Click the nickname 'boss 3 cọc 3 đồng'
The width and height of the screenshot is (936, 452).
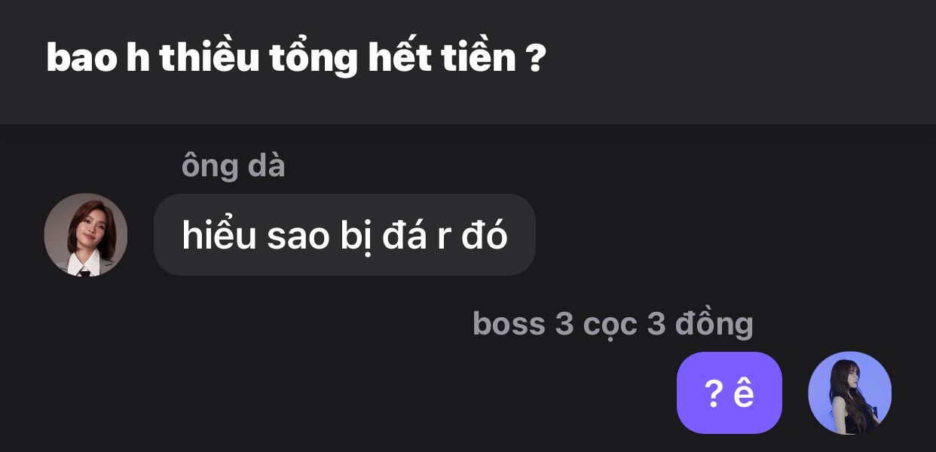pyautogui.click(x=612, y=324)
